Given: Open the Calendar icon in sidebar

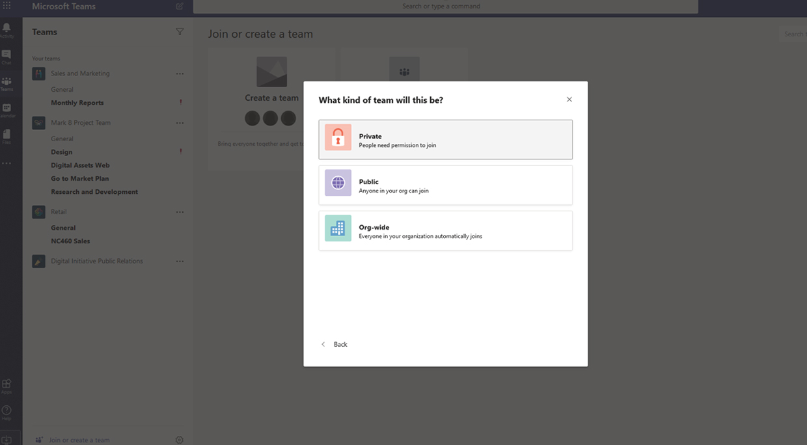Looking at the screenshot, I should point(7,109).
